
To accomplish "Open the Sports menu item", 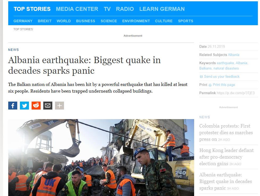I will click(185, 21).
